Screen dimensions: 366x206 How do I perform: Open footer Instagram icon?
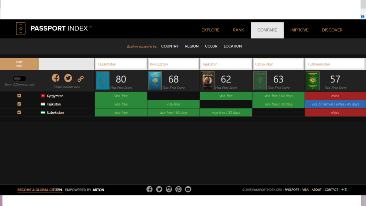coord(169,189)
